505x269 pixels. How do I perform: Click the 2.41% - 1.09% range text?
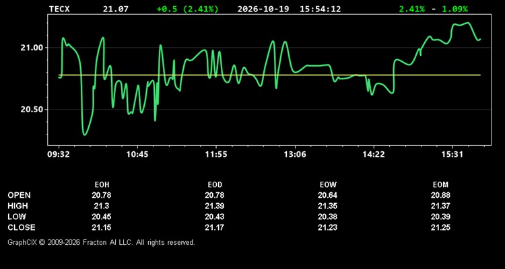[x=433, y=9]
